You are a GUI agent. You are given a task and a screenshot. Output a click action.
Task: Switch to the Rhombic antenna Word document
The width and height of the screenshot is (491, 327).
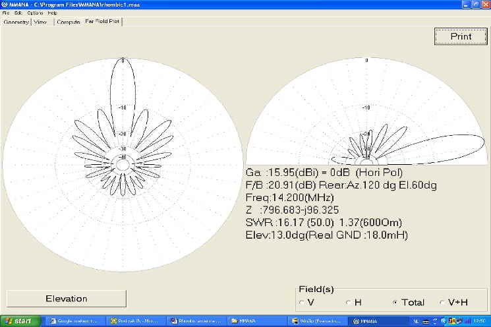point(196,321)
